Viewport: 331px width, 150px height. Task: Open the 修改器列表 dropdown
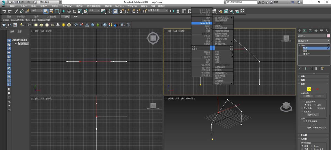click(314, 41)
